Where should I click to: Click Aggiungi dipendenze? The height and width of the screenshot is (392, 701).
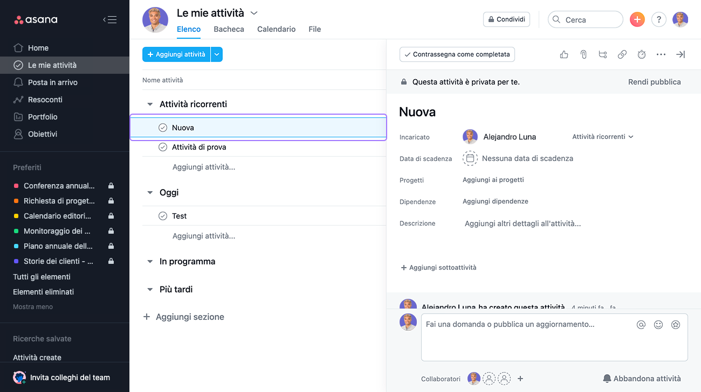[x=496, y=201]
